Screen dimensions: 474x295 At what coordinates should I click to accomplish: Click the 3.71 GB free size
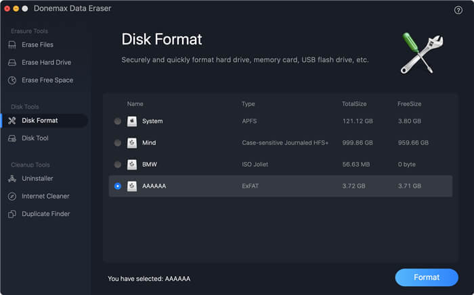[x=410, y=186]
